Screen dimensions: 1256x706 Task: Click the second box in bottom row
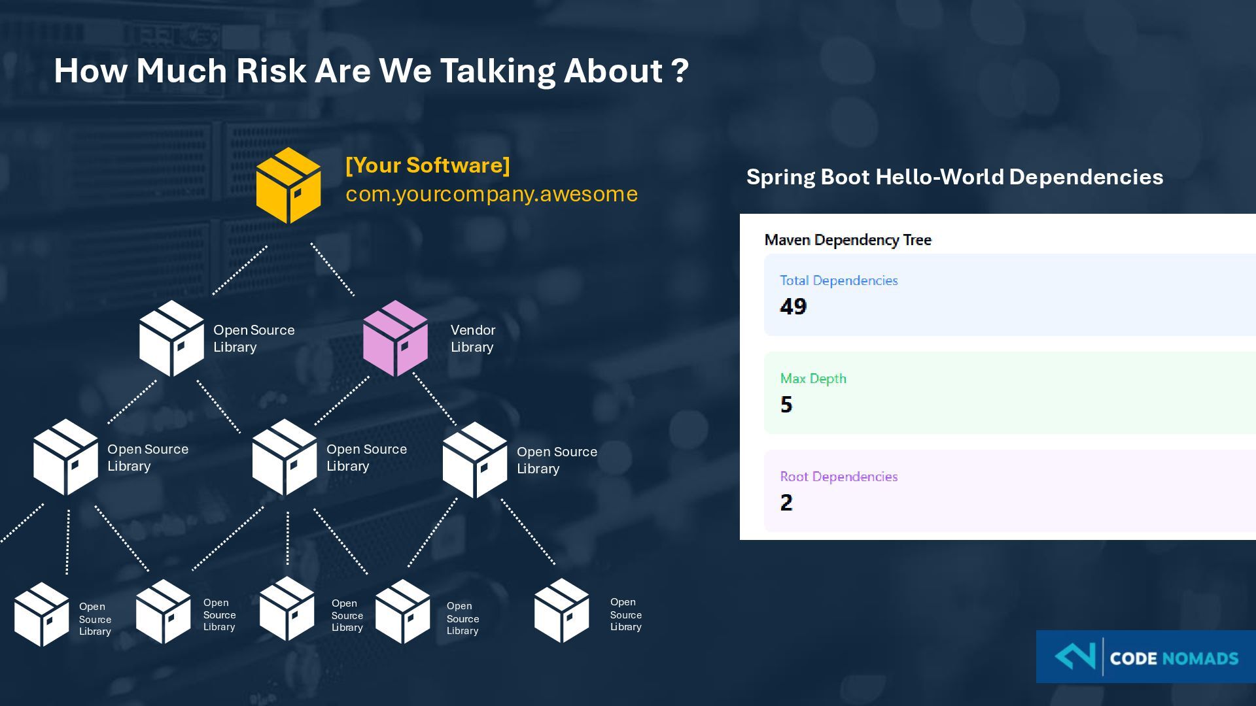164,612
